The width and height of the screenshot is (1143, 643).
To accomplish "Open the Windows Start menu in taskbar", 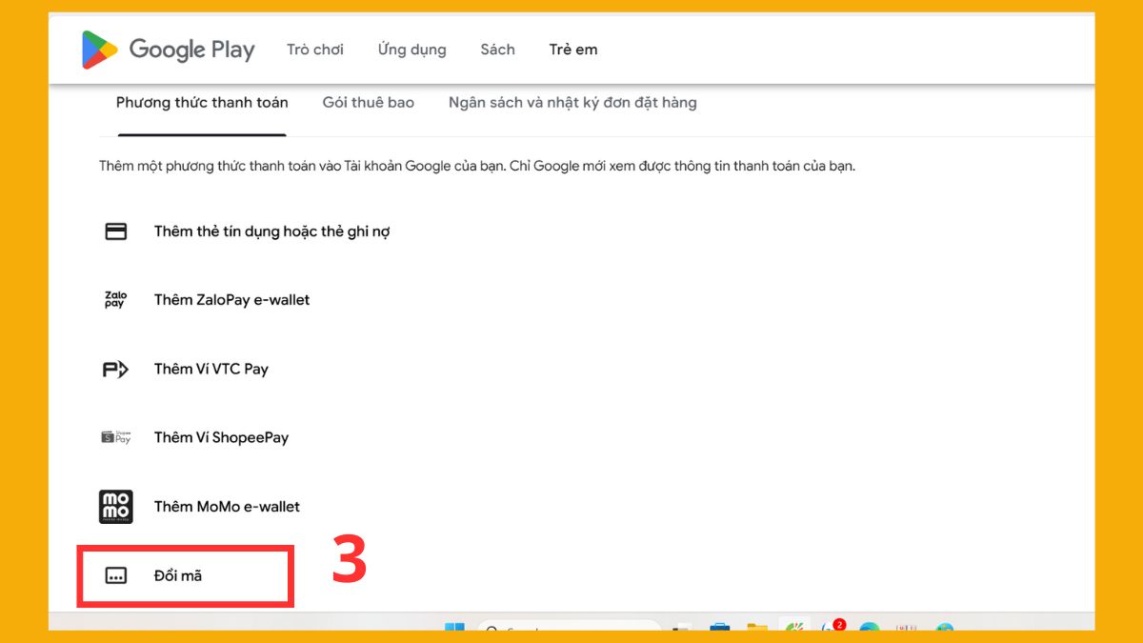I will (455, 628).
